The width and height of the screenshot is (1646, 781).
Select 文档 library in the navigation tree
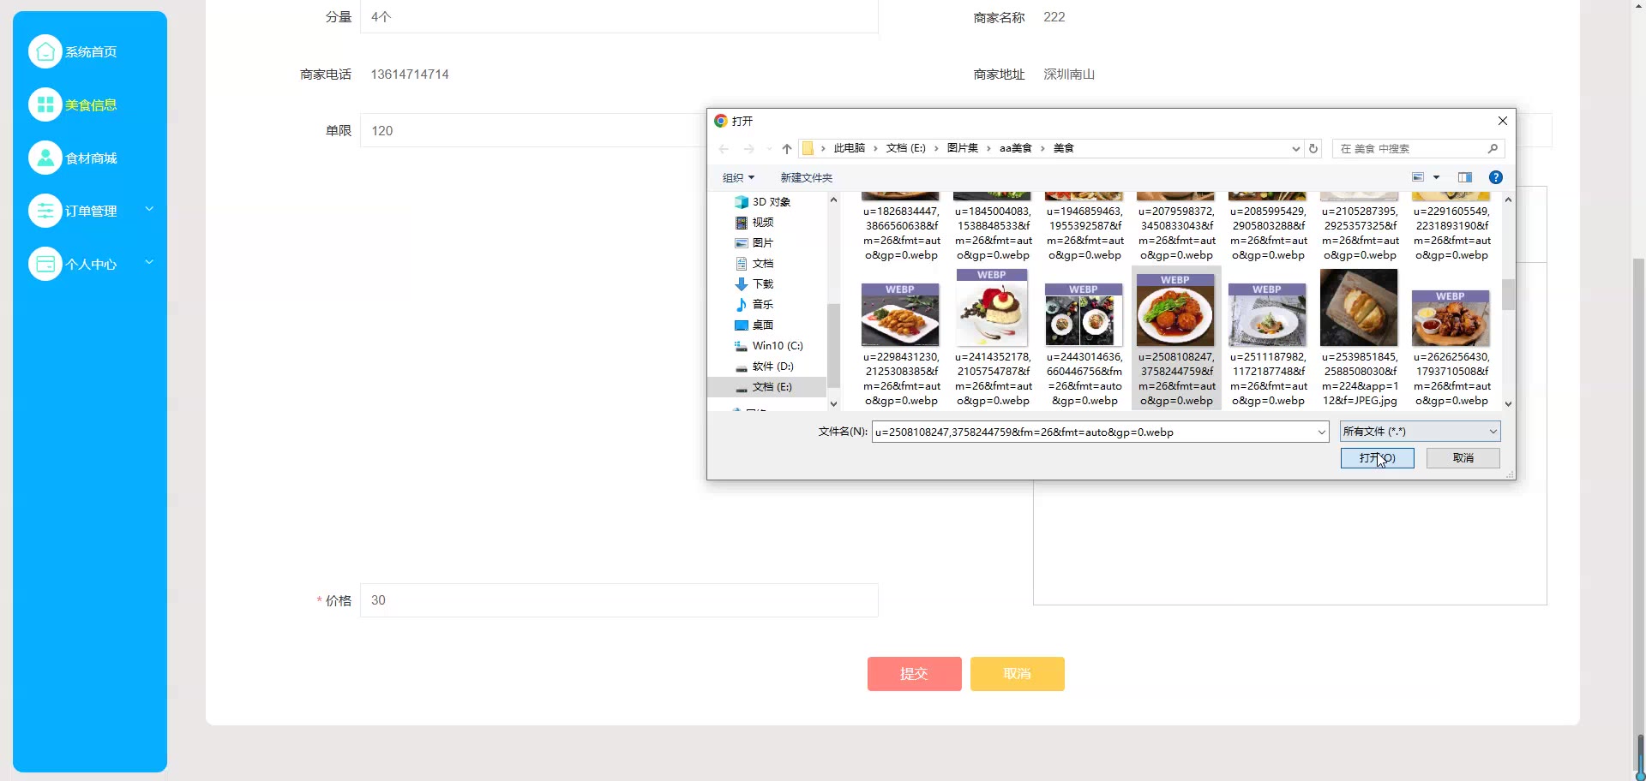click(754, 264)
